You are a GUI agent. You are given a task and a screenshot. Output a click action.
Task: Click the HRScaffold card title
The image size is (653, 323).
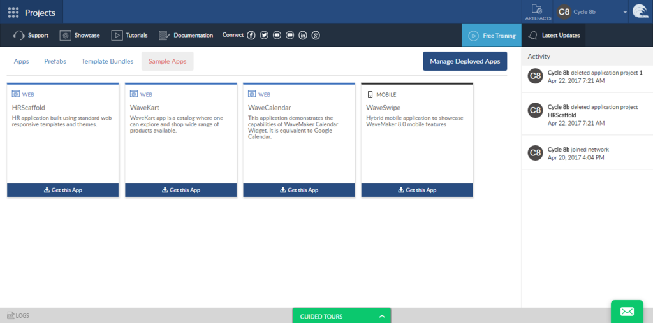click(28, 108)
